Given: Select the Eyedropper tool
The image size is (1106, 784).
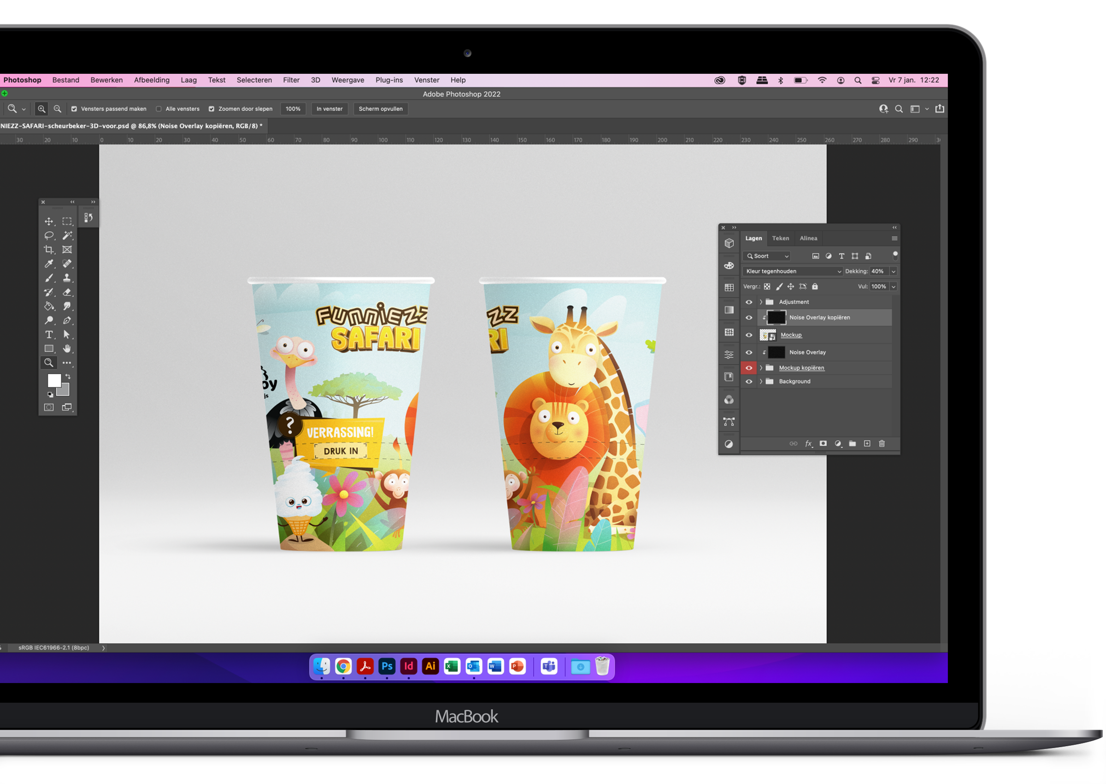Looking at the screenshot, I should [x=49, y=264].
